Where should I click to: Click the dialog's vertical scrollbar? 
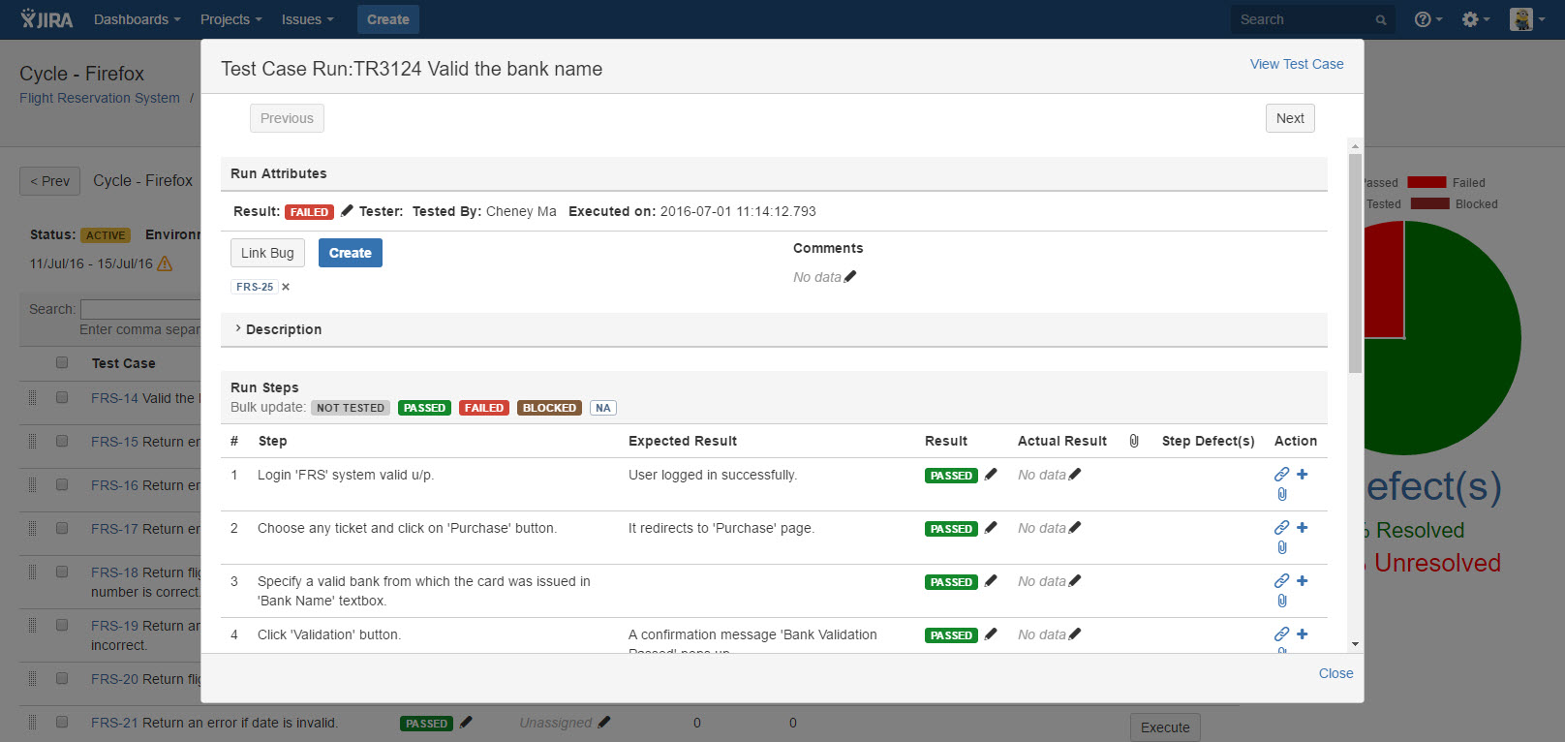pos(1355,262)
